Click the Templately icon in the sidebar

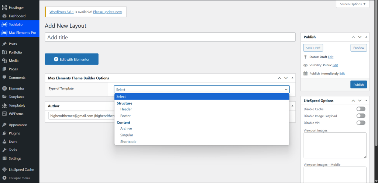(4, 105)
